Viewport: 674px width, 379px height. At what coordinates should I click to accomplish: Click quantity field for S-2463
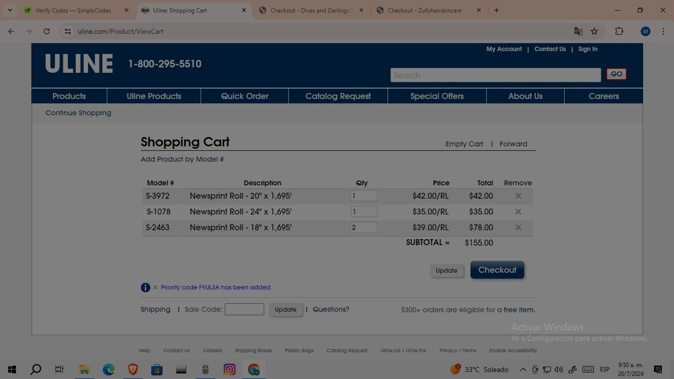point(364,227)
